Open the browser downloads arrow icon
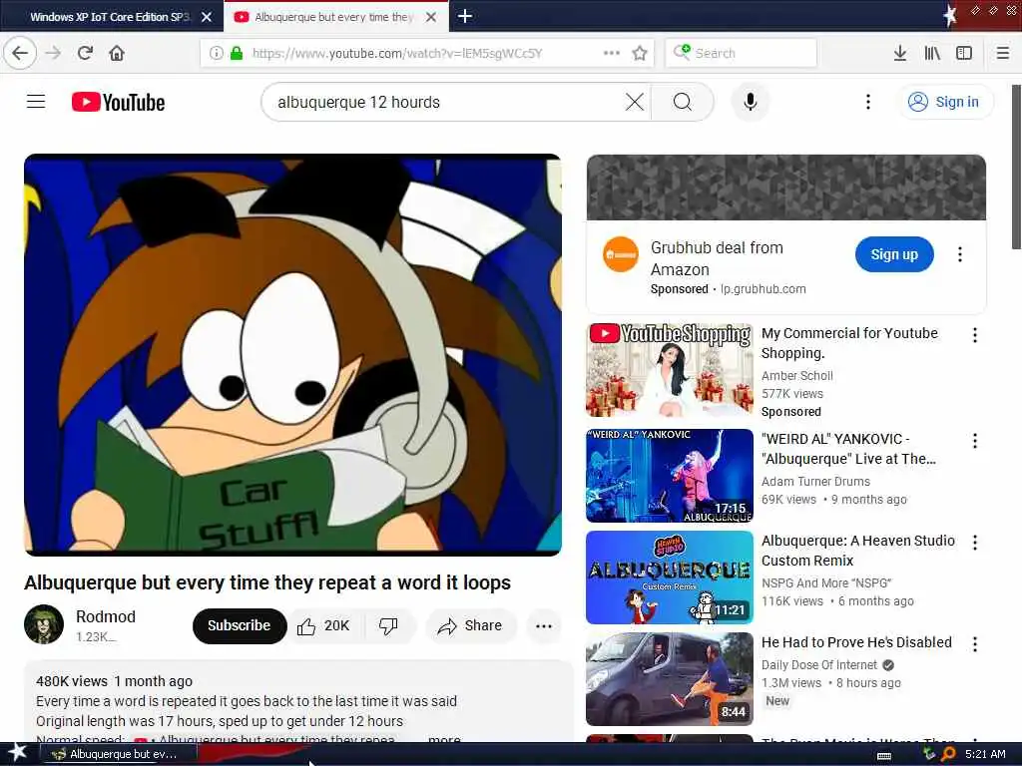Viewport: 1022px width, 766px height. click(x=900, y=53)
